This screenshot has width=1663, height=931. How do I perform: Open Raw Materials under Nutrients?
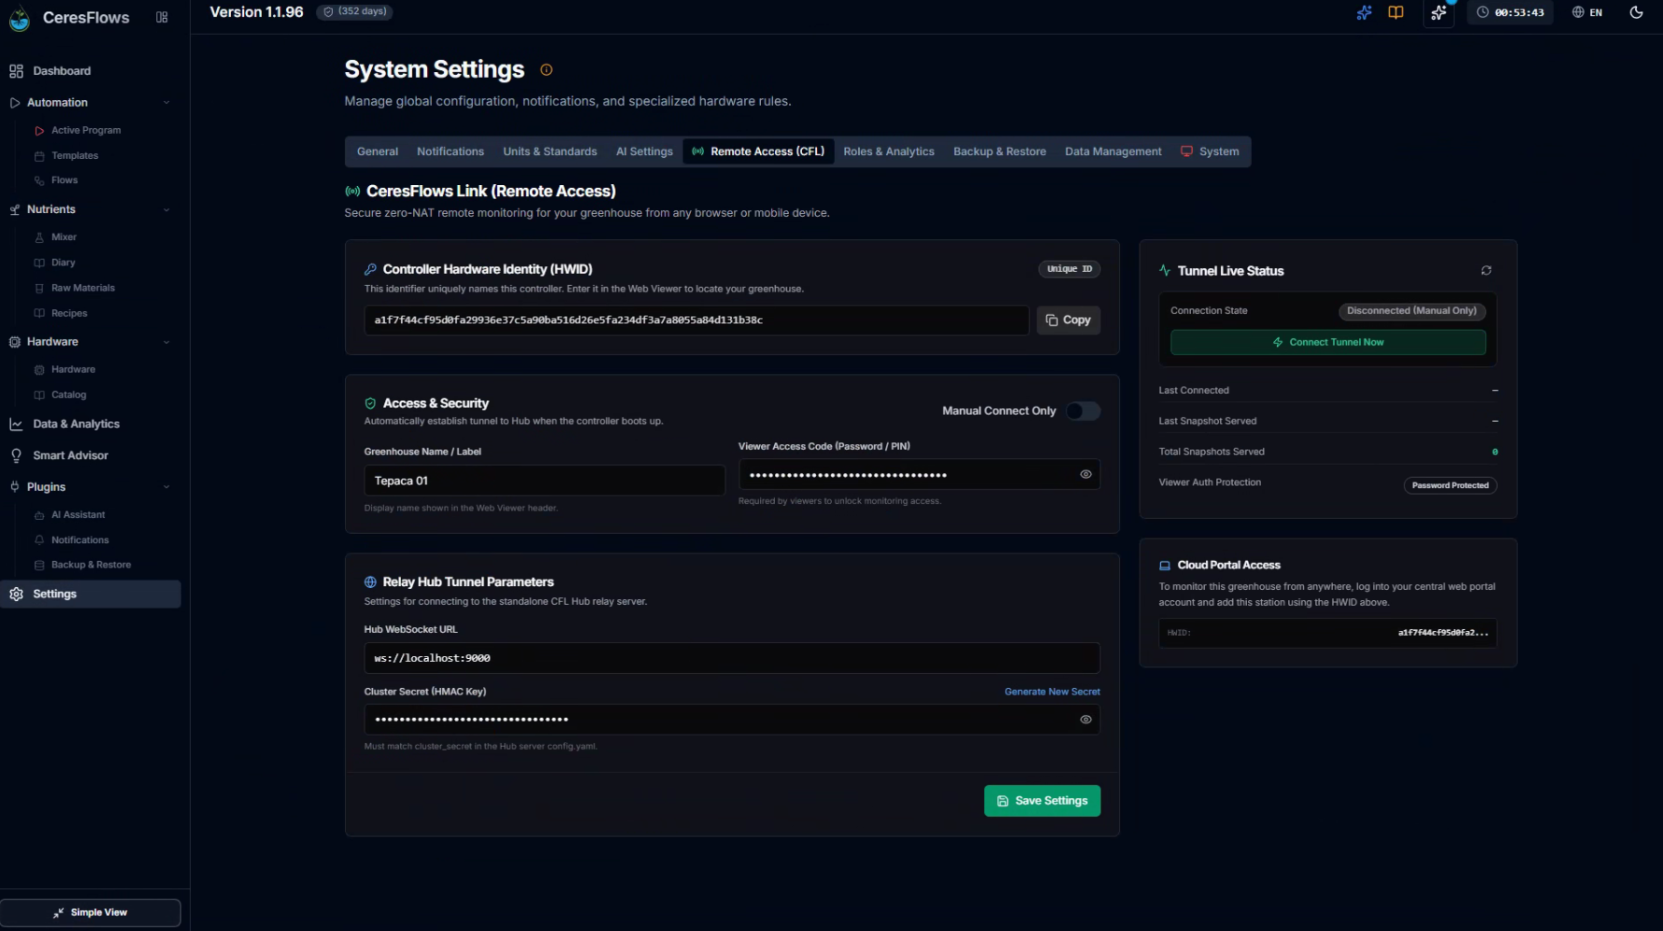(82, 288)
